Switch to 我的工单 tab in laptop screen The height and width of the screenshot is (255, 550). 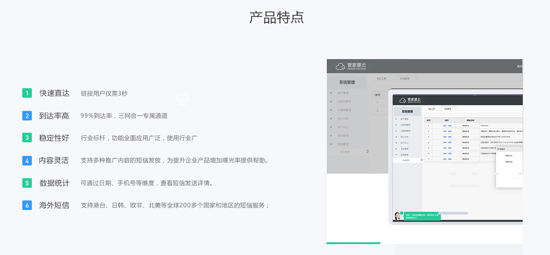[431, 109]
